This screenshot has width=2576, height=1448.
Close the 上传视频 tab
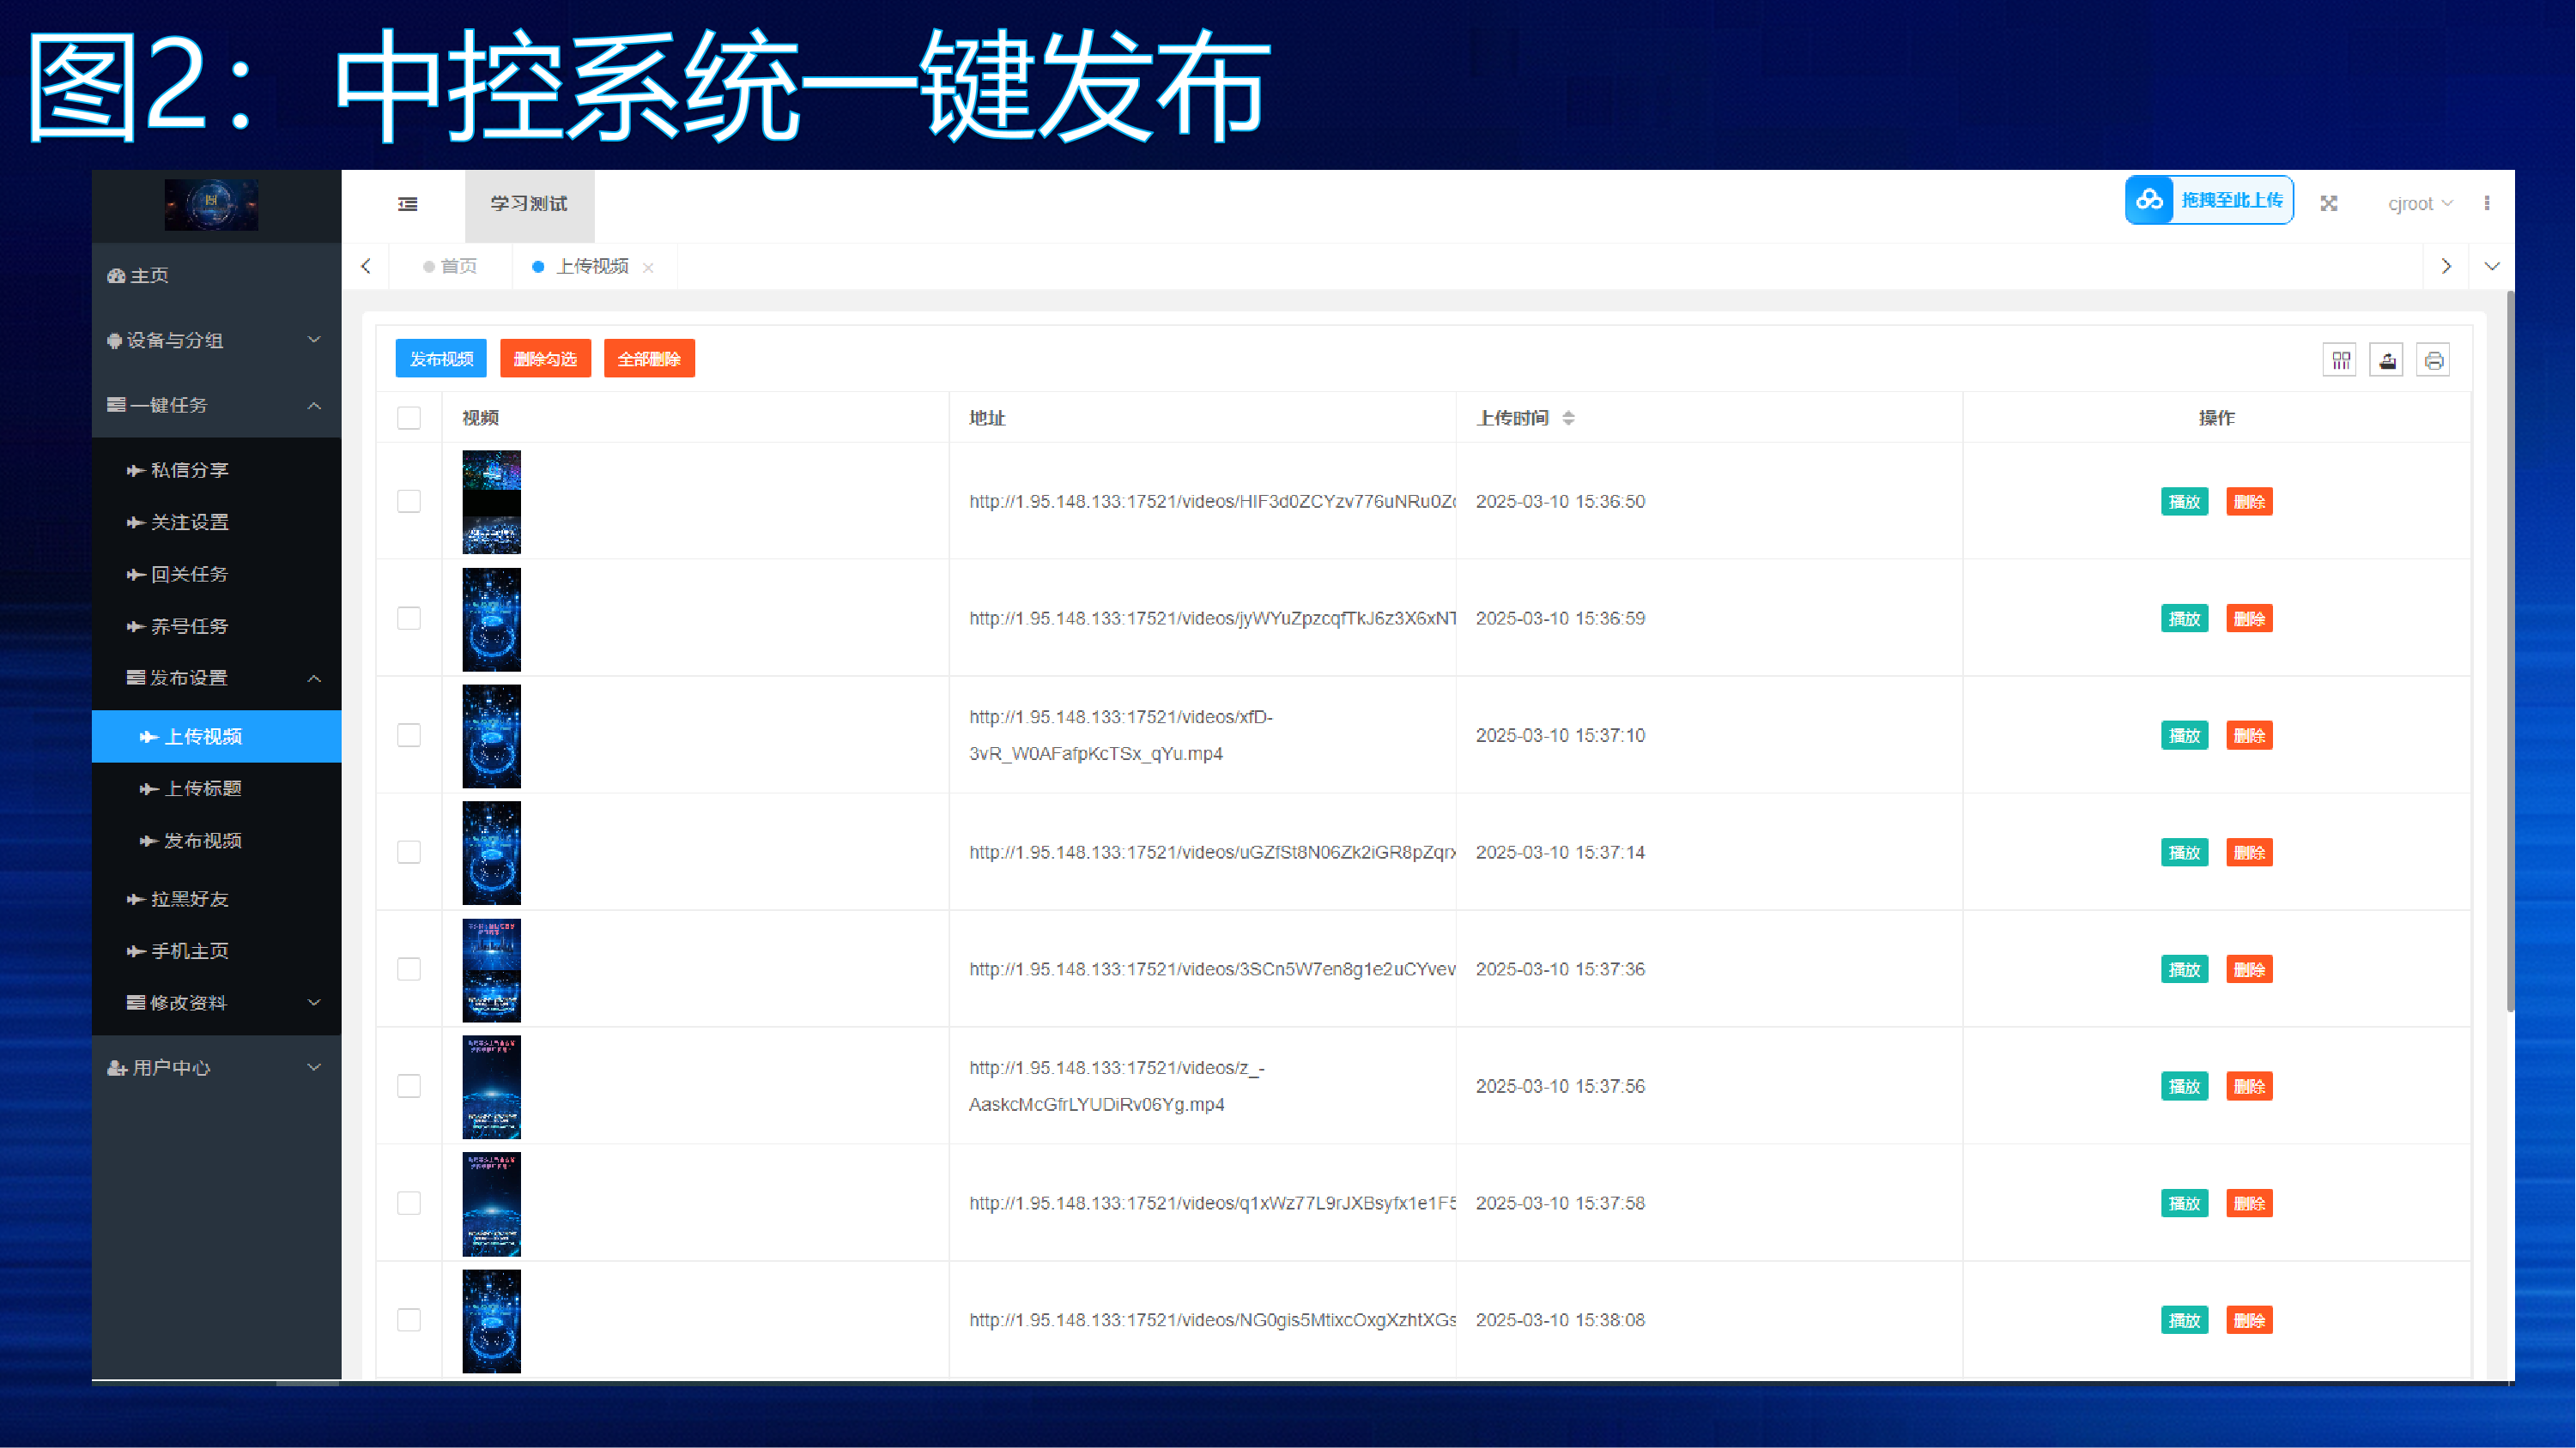pos(648,268)
